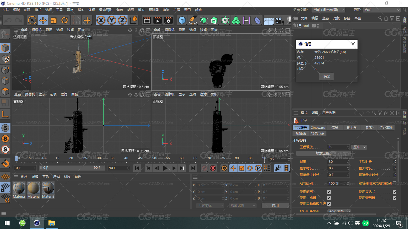
Task: Click the 缩放工程 button
Action: pyautogui.click(x=324, y=153)
